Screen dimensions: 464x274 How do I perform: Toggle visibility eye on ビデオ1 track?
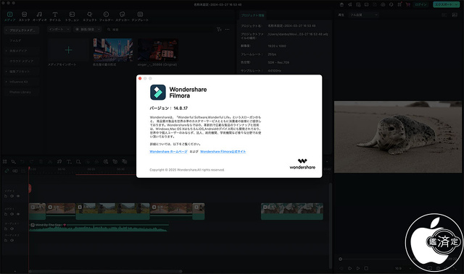(18, 214)
